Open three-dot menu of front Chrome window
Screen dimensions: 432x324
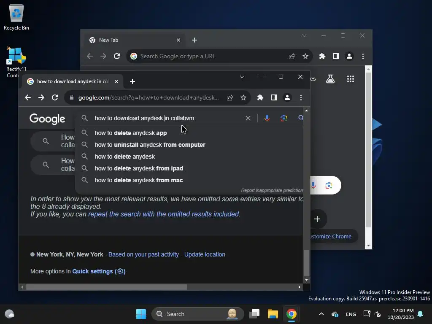pos(301,97)
